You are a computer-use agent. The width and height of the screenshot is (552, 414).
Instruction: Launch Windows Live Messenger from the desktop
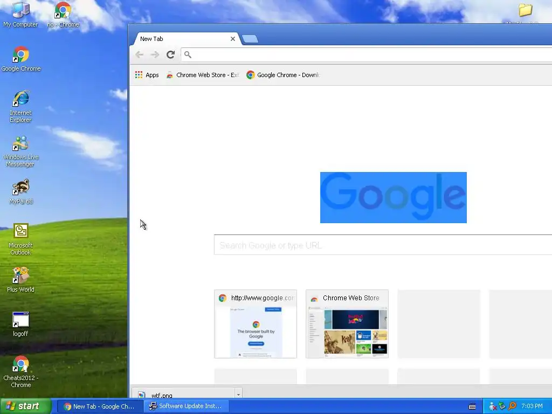21,151
